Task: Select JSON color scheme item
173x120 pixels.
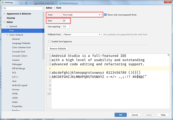Action: tap(15, 98)
